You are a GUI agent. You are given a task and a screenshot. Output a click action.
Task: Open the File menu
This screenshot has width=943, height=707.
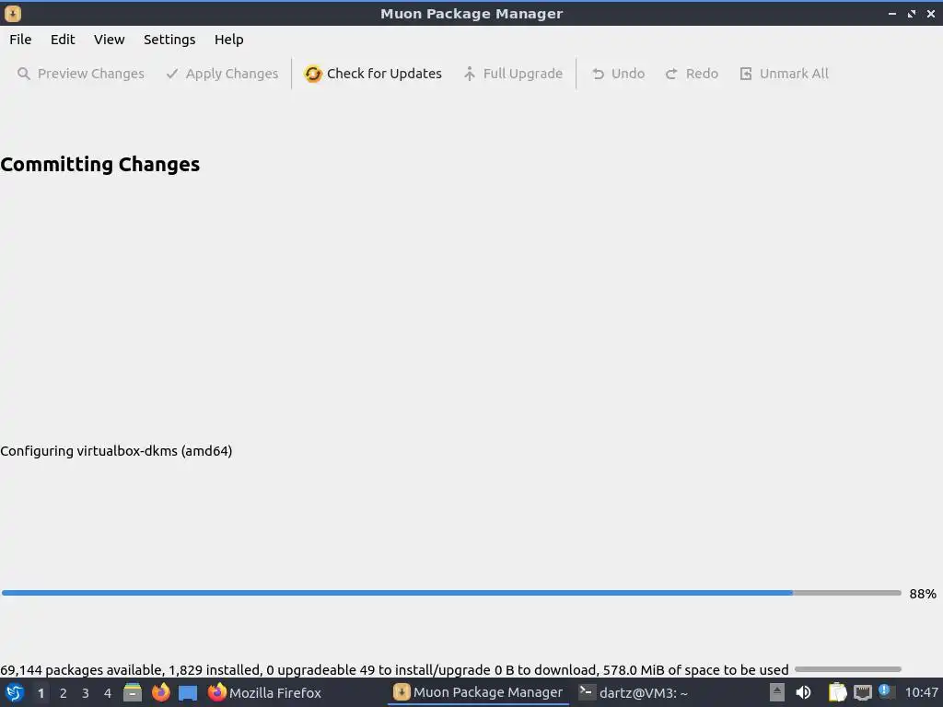coord(20,40)
